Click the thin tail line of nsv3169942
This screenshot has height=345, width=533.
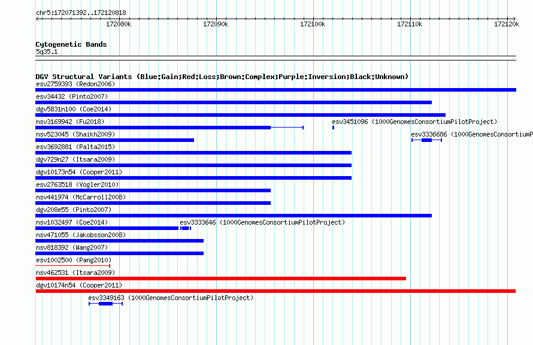(x=287, y=128)
